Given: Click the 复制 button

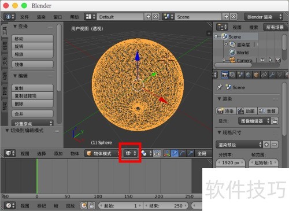Looking at the screenshot, I should coord(32,88).
